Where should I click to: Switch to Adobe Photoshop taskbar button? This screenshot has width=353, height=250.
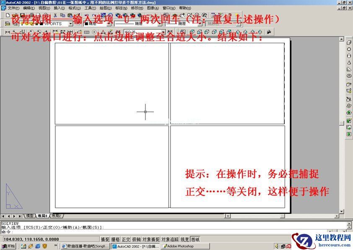click(x=185, y=246)
